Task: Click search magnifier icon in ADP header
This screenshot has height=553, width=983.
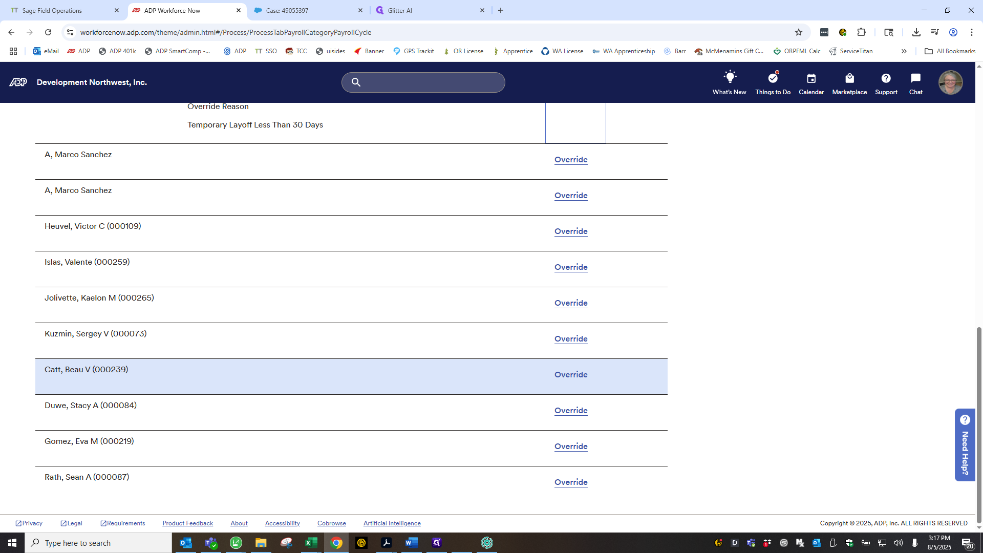Action: point(356,82)
